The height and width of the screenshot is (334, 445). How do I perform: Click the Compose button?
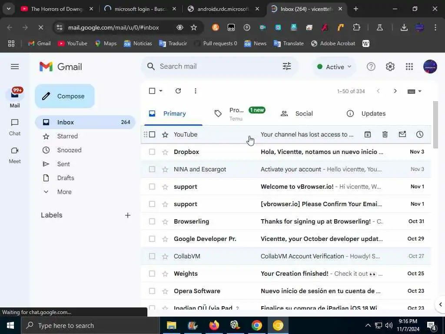click(65, 96)
